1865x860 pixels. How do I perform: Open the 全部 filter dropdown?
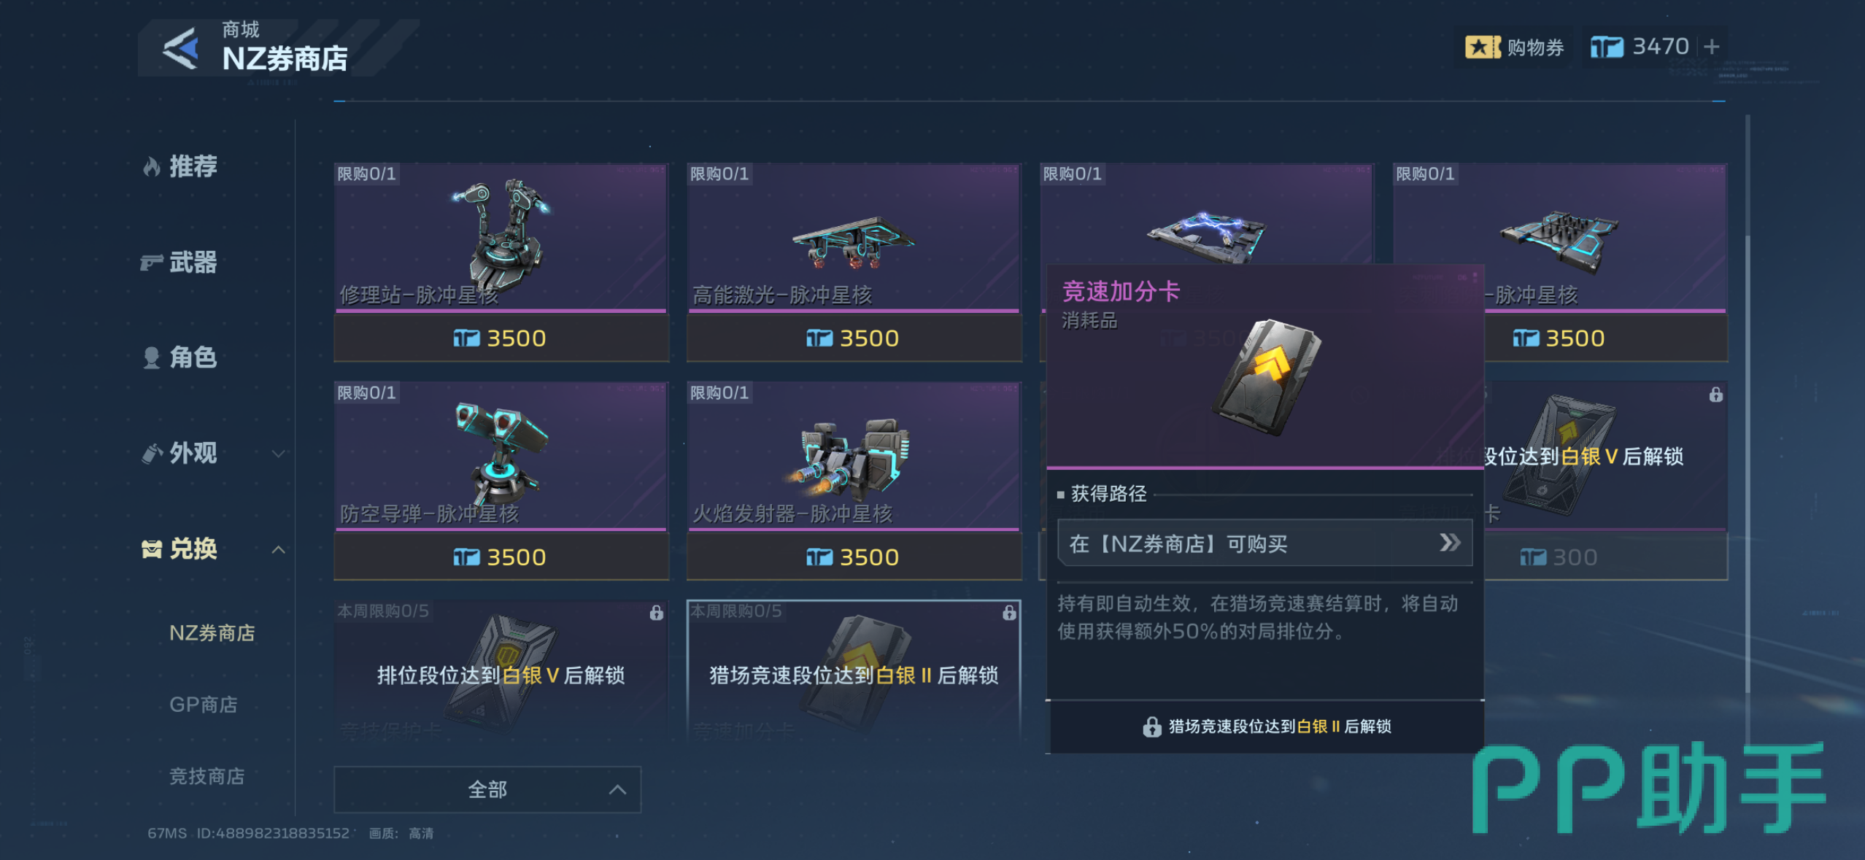click(487, 789)
